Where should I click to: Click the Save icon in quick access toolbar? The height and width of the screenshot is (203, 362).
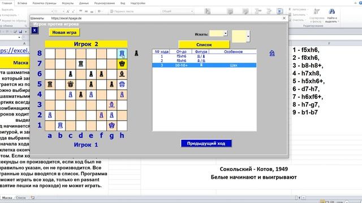point(20,32)
